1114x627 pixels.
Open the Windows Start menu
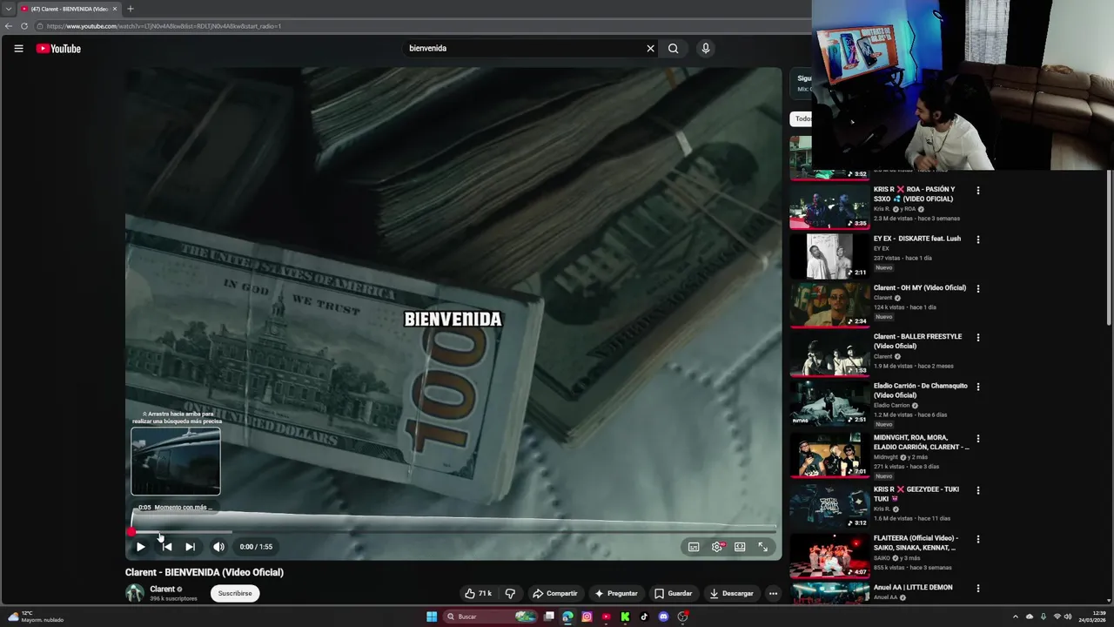(x=431, y=617)
